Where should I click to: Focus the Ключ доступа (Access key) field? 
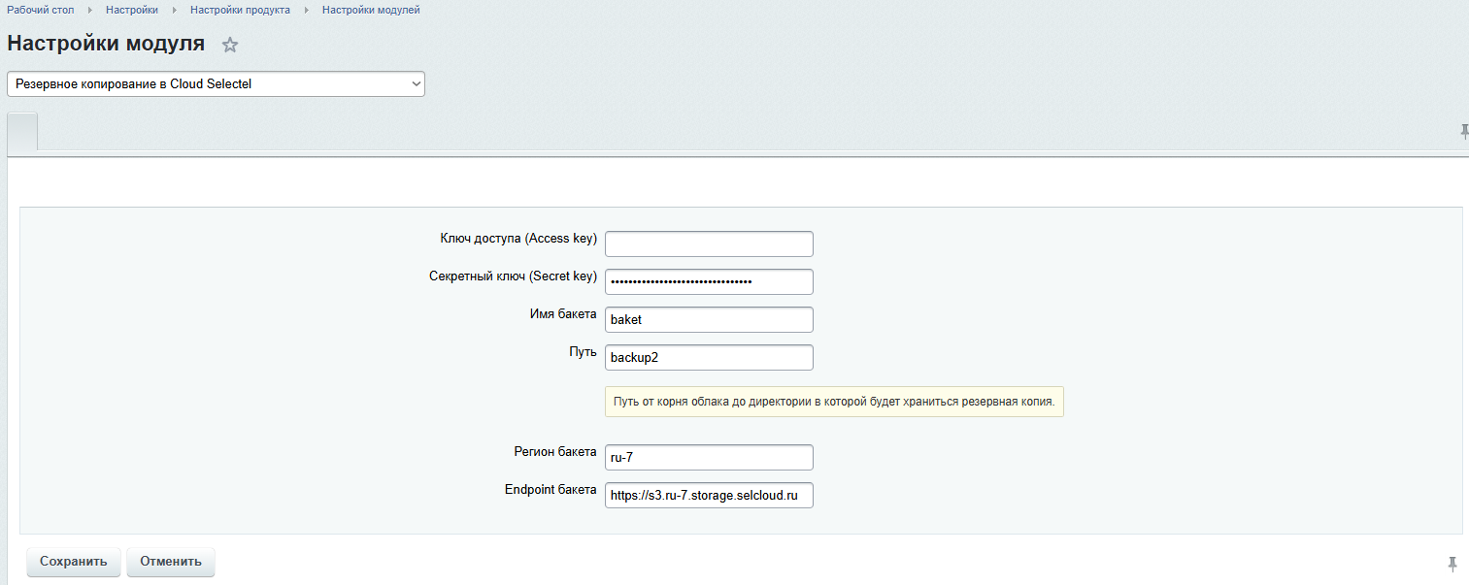click(x=709, y=244)
